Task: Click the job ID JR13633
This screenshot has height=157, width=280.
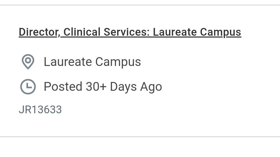Action: (x=40, y=110)
